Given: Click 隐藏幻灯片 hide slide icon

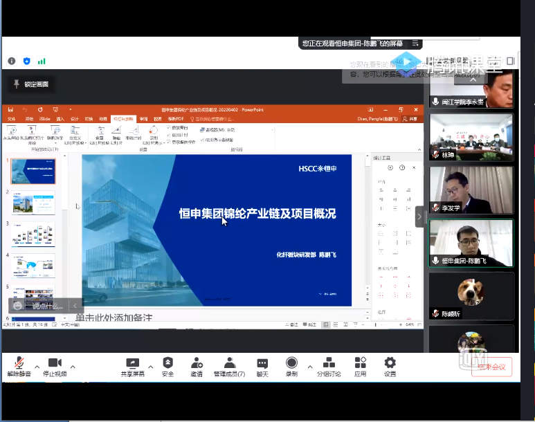Looking at the screenshot, I should point(116,135).
